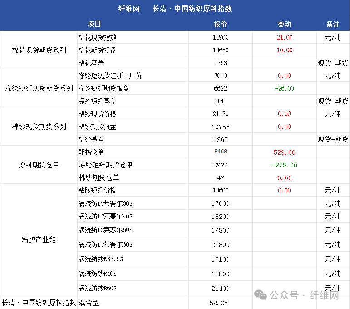This screenshot has width=350, height=309.
Task: Select the 备注 column header
Action: click(x=333, y=25)
